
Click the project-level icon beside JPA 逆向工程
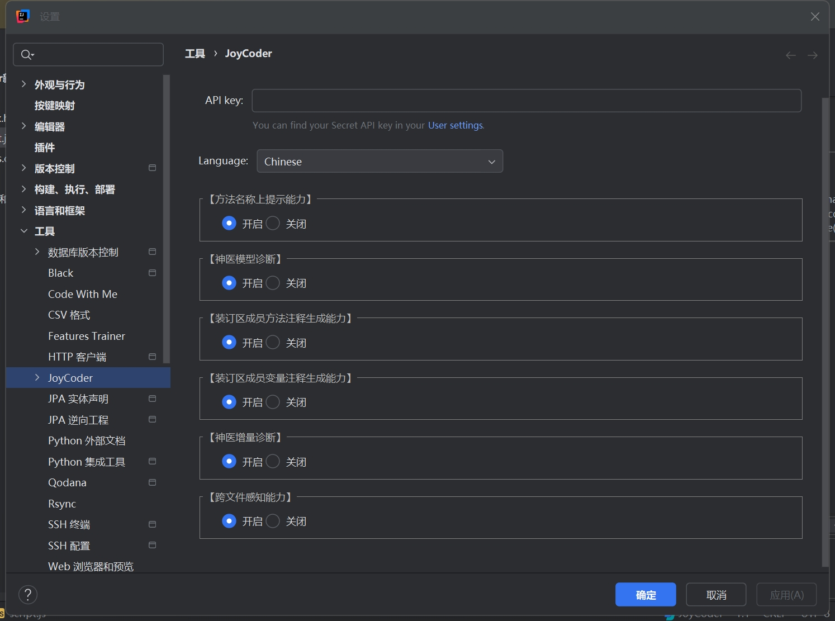click(x=152, y=420)
